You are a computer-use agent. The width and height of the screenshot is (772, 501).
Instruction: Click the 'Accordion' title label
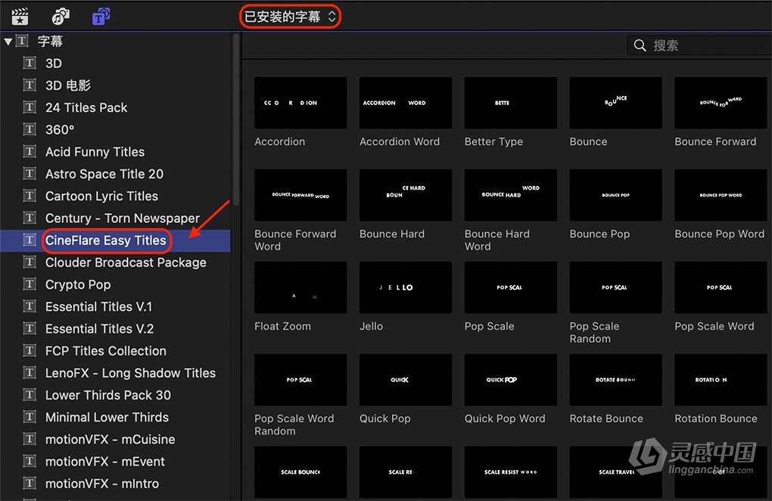(x=279, y=141)
